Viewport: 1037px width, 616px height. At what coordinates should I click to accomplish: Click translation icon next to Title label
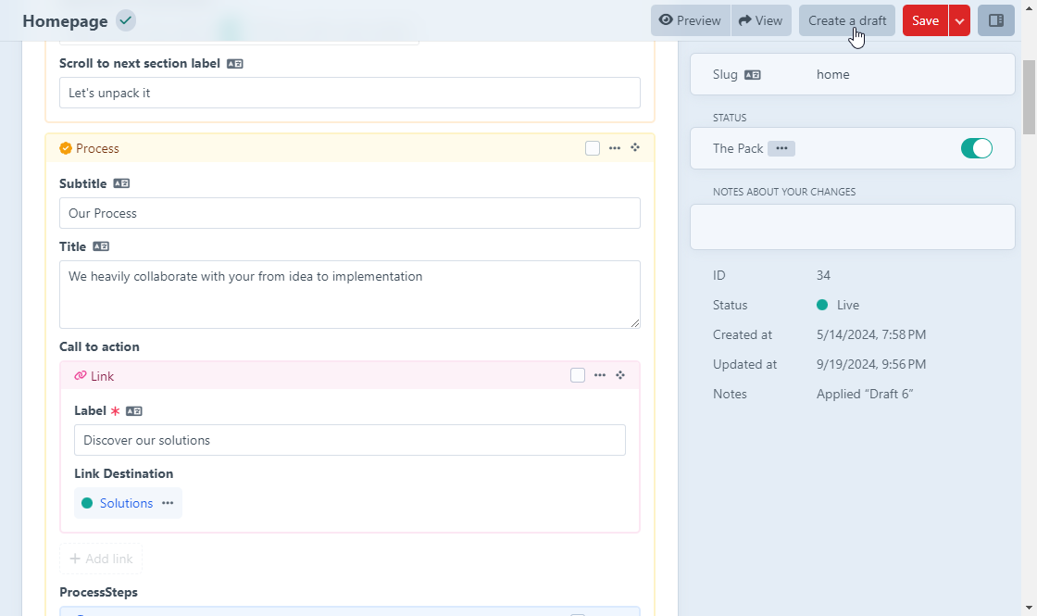[x=101, y=247]
